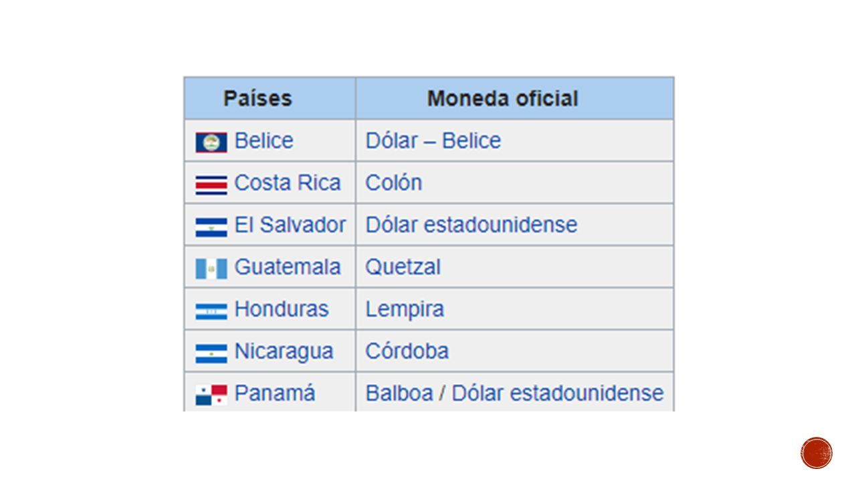Click the Colón currency link

tap(393, 182)
